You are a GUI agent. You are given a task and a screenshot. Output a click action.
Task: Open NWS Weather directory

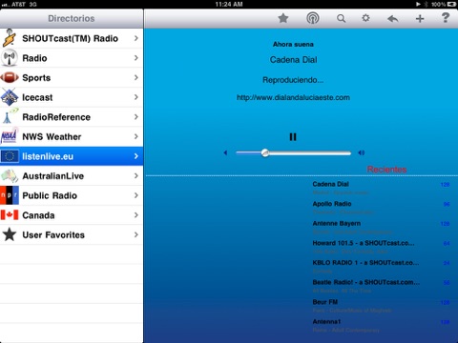point(72,136)
